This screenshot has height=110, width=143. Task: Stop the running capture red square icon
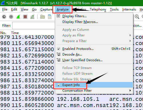(25, 17)
